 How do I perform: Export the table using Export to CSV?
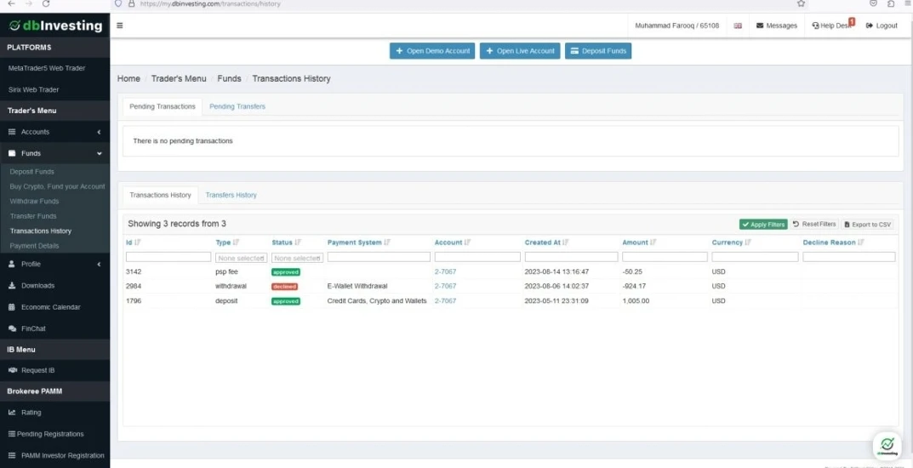point(867,225)
